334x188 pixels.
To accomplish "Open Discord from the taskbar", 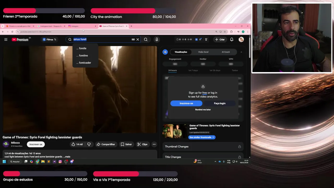I will tap(72, 162).
